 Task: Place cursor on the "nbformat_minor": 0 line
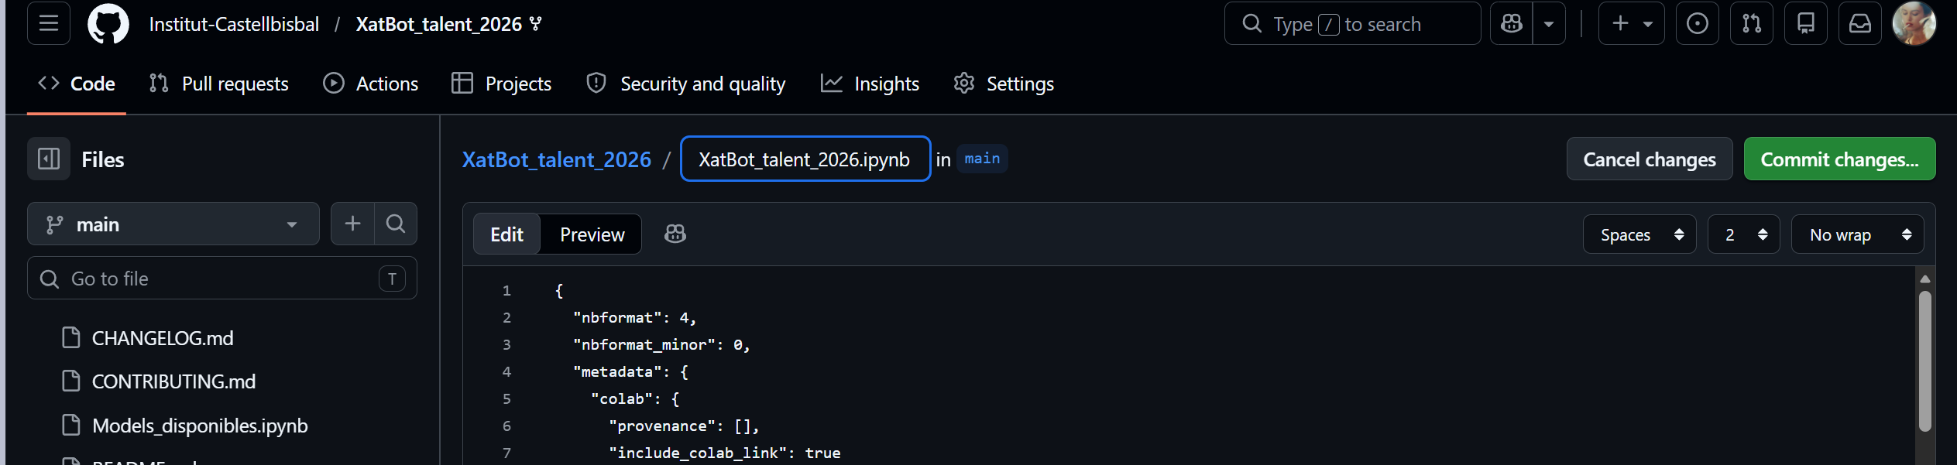tap(661, 344)
